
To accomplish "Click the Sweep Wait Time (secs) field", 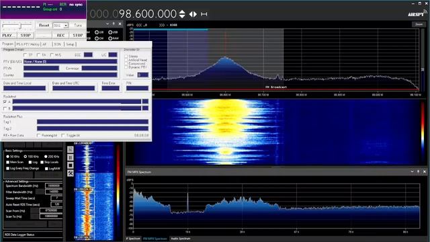I will [x=56, y=198].
